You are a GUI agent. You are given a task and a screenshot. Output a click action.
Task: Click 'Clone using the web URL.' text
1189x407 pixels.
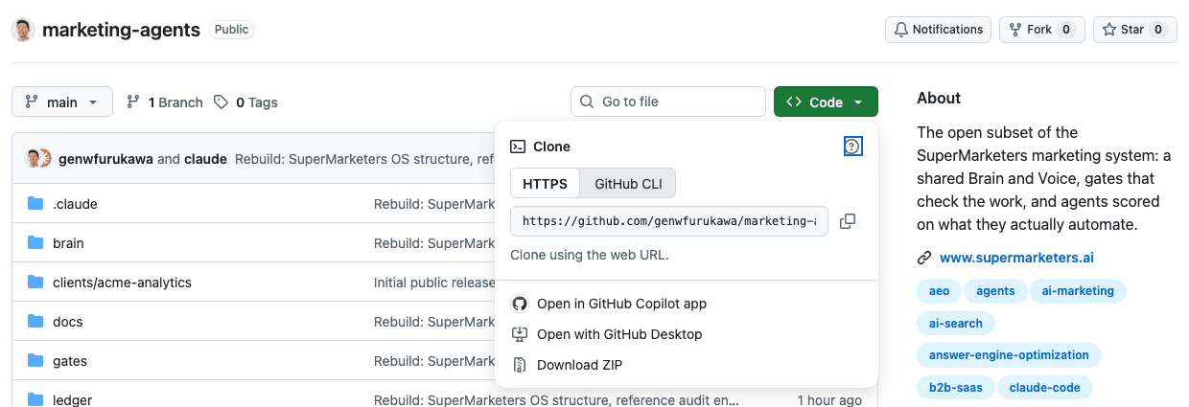[589, 255]
